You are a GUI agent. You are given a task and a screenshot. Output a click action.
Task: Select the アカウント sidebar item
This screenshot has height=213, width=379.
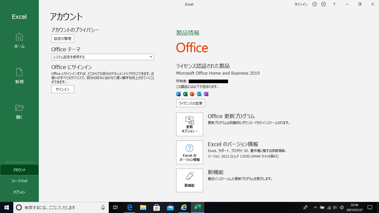(19, 170)
